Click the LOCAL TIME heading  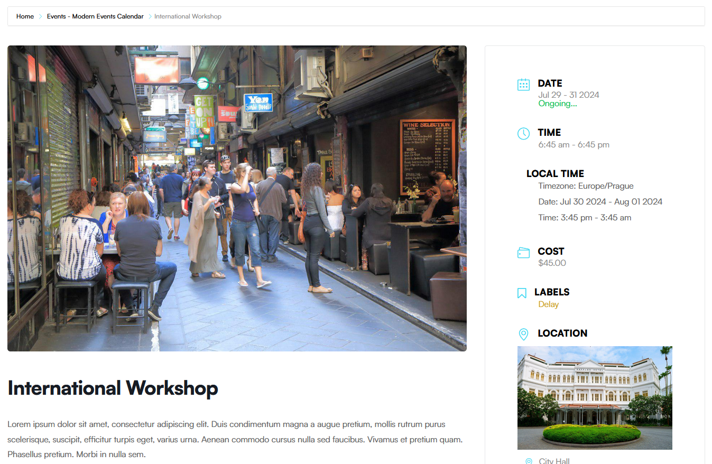555,173
